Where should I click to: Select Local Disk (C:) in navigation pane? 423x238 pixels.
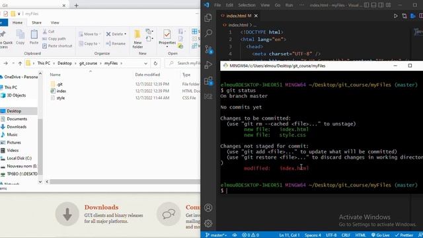pyautogui.click(x=19, y=159)
